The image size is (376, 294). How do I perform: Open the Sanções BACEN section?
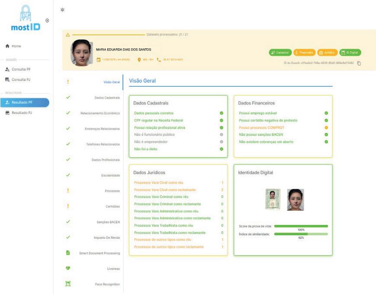(109, 222)
